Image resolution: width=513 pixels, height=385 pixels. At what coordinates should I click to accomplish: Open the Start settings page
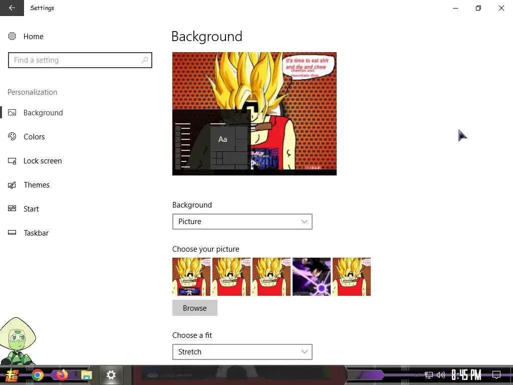(x=31, y=209)
